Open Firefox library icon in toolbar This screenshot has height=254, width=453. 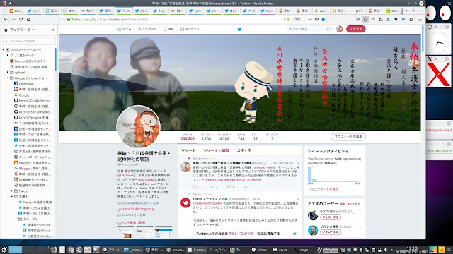point(358,19)
